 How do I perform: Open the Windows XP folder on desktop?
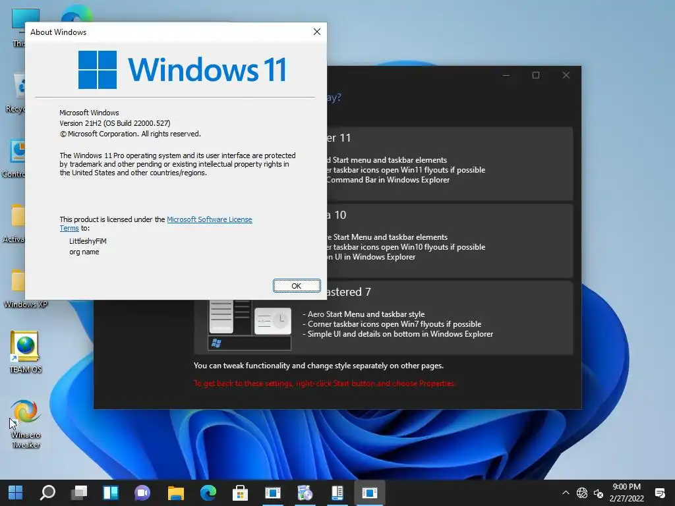(26, 289)
